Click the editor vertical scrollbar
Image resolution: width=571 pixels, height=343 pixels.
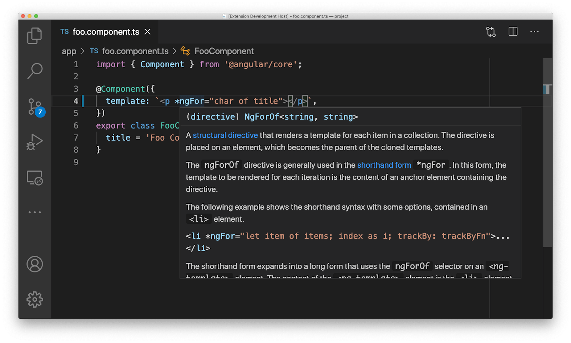[x=547, y=160]
